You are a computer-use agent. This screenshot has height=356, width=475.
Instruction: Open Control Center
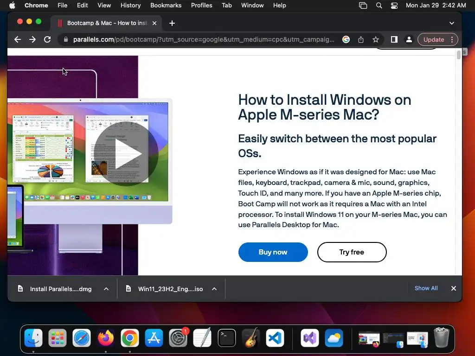[x=394, y=6]
